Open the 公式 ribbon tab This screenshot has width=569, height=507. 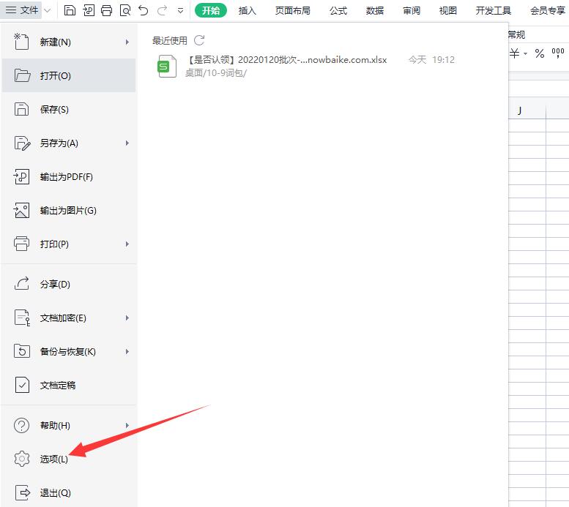(x=338, y=10)
